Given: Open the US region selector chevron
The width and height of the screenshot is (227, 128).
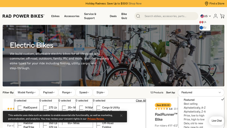Looking at the screenshot, I should [x=210, y=16].
